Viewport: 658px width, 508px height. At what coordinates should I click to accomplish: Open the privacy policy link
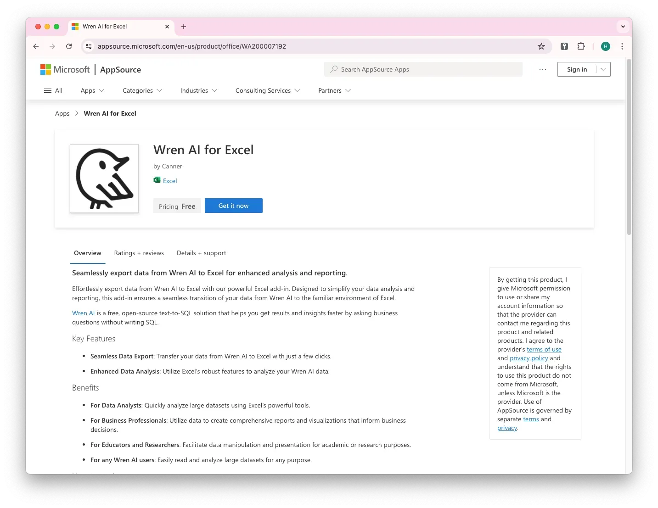point(529,358)
